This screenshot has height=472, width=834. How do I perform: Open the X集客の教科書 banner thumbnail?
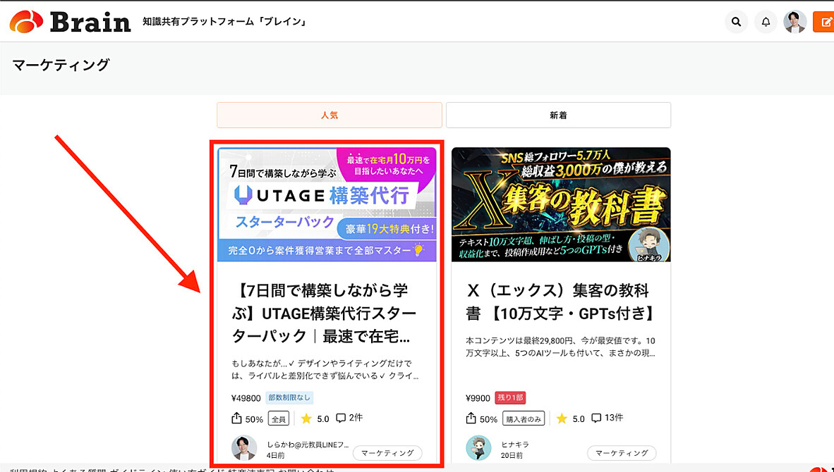pos(561,204)
